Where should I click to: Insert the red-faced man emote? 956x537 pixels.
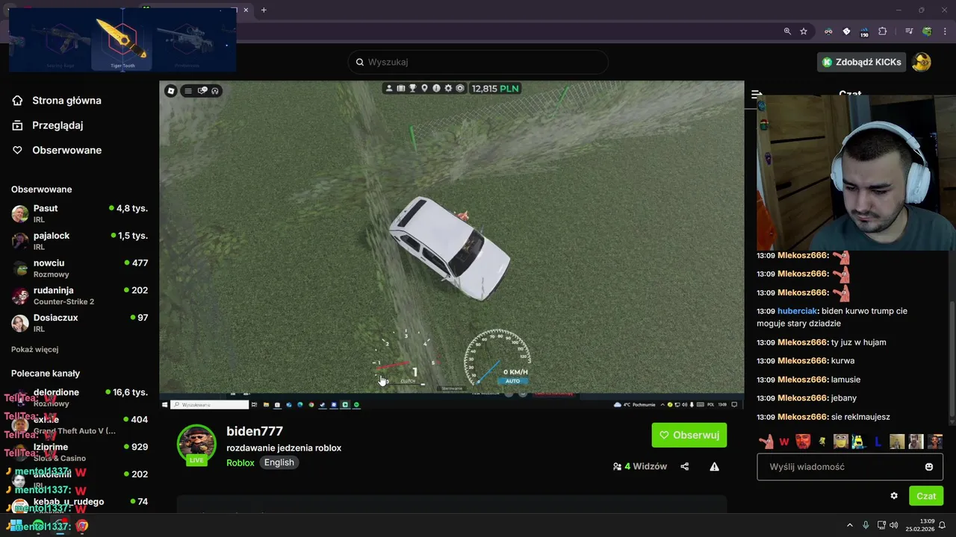803,442
